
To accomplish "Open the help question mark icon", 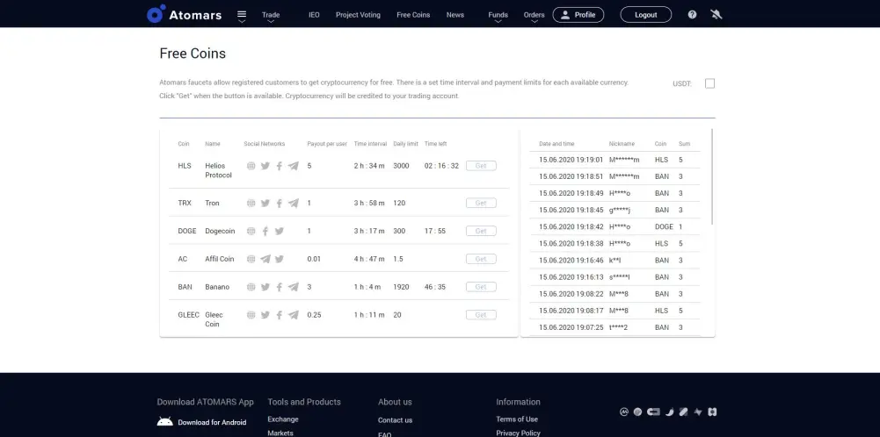I will point(692,15).
